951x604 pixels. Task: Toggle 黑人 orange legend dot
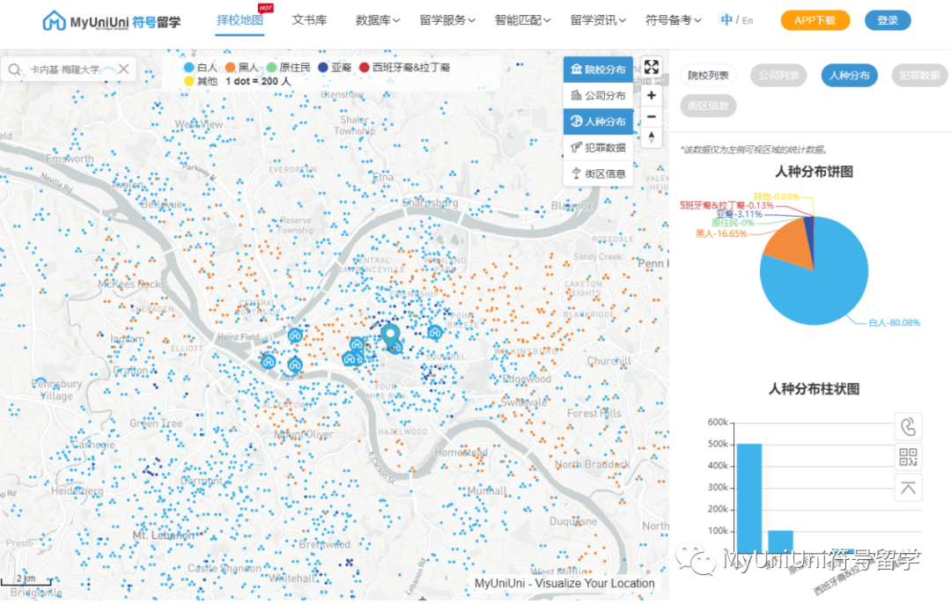coord(231,67)
